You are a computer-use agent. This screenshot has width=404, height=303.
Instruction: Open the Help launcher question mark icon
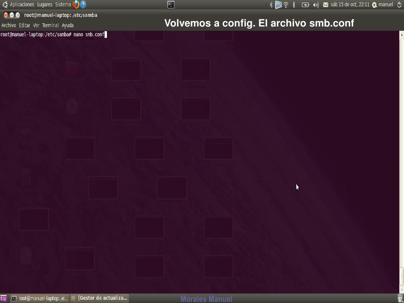click(83, 4)
